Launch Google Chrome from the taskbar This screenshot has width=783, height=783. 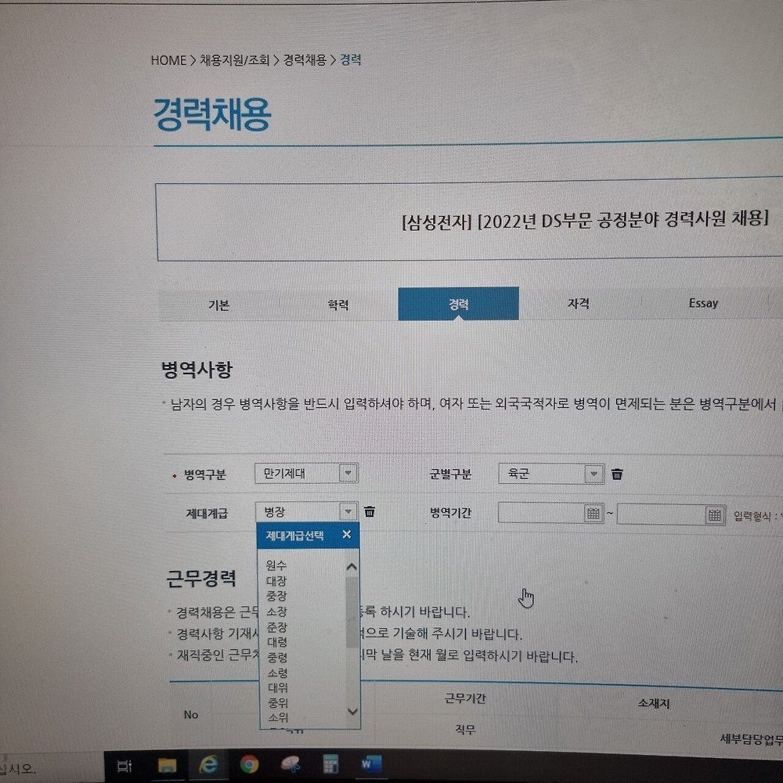tap(249, 764)
